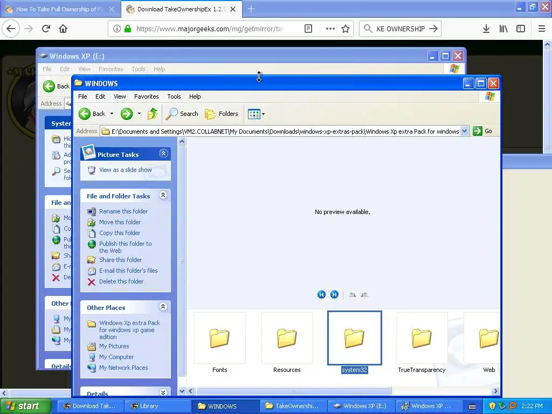Toggle Folders pane in explorer toolbar

pos(222,114)
